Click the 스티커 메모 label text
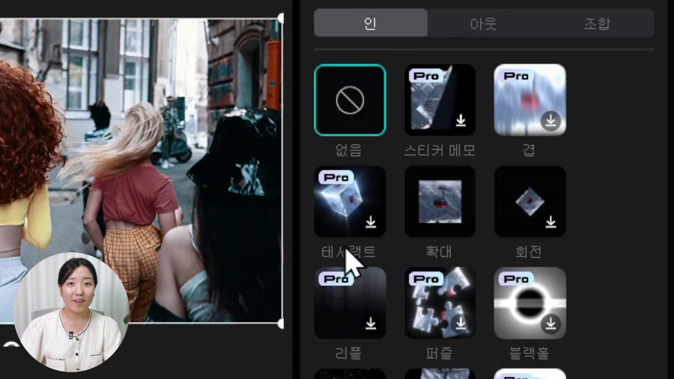Viewport: 674px width, 379px height. coord(440,150)
